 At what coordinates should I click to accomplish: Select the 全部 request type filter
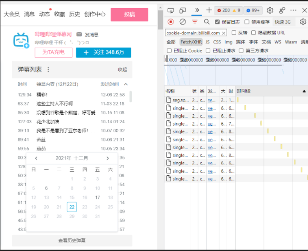click(171, 42)
